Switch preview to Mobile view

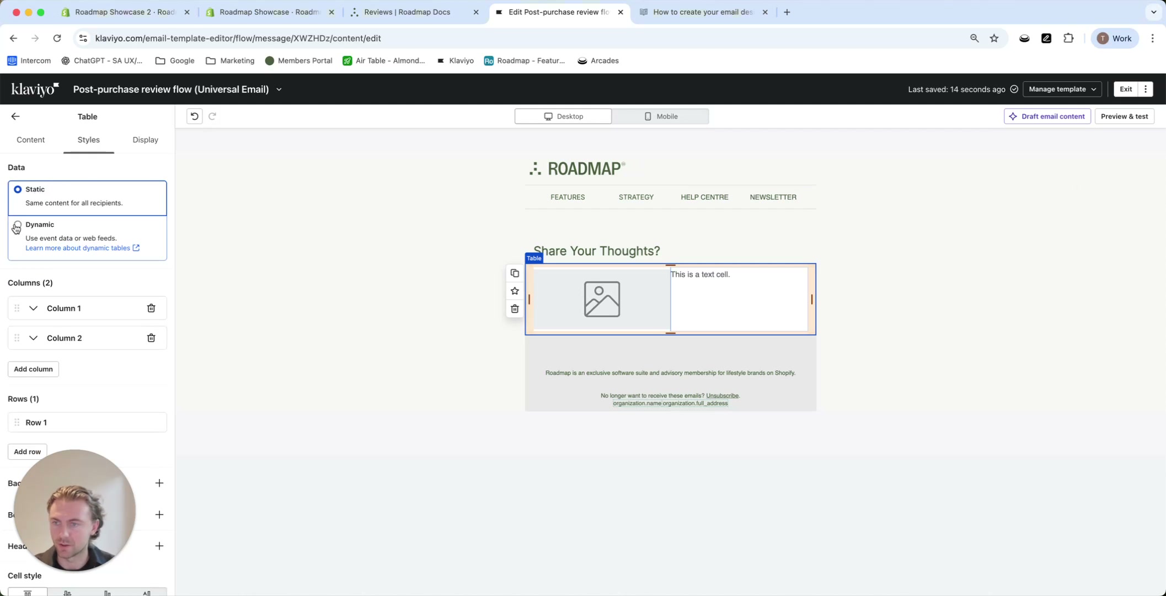point(660,116)
